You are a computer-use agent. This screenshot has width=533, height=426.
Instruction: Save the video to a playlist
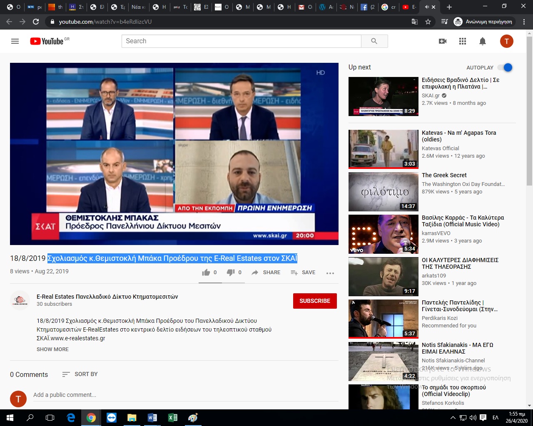tap(303, 272)
